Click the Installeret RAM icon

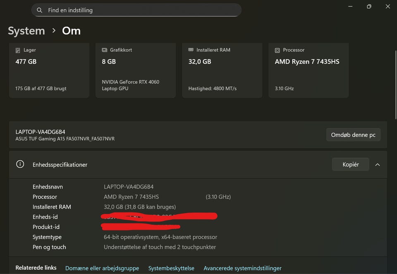pyautogui.click(x=191, y=50)
